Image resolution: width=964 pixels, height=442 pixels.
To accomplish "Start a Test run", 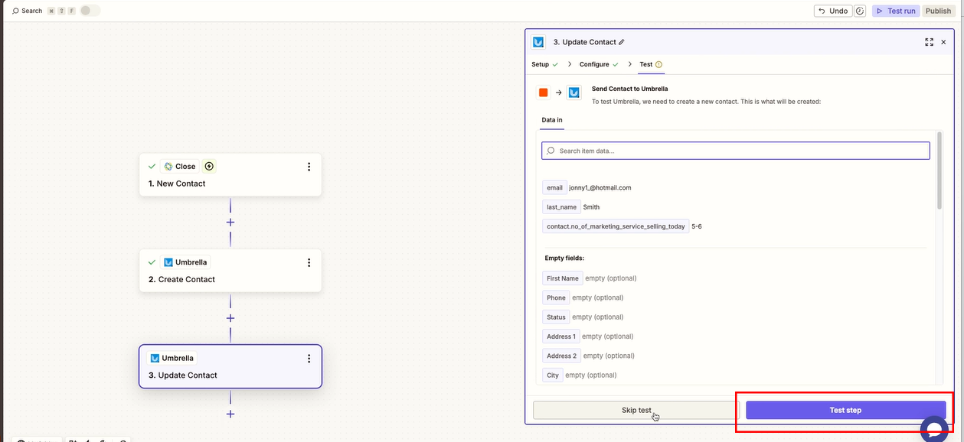I will click(x=895, y=11).
